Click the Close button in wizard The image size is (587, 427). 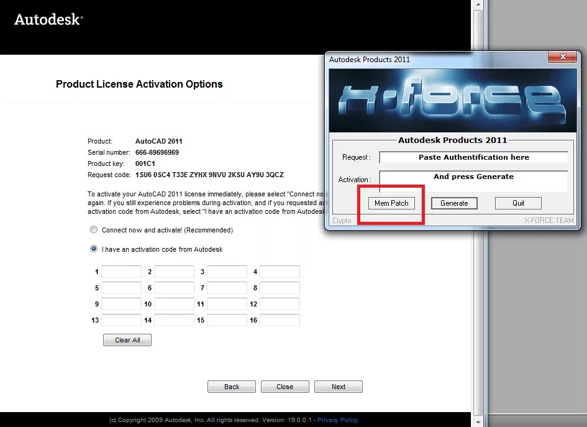(x=285, y=387)
